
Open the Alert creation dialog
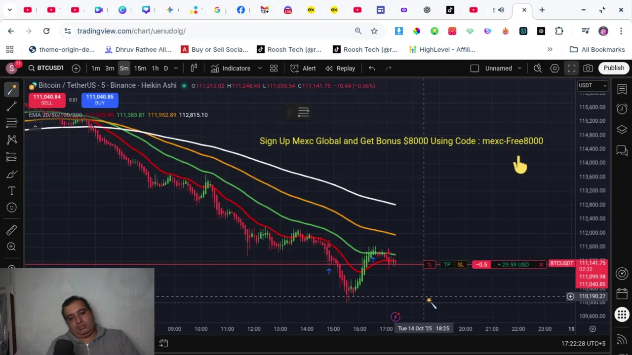[303, 68]
